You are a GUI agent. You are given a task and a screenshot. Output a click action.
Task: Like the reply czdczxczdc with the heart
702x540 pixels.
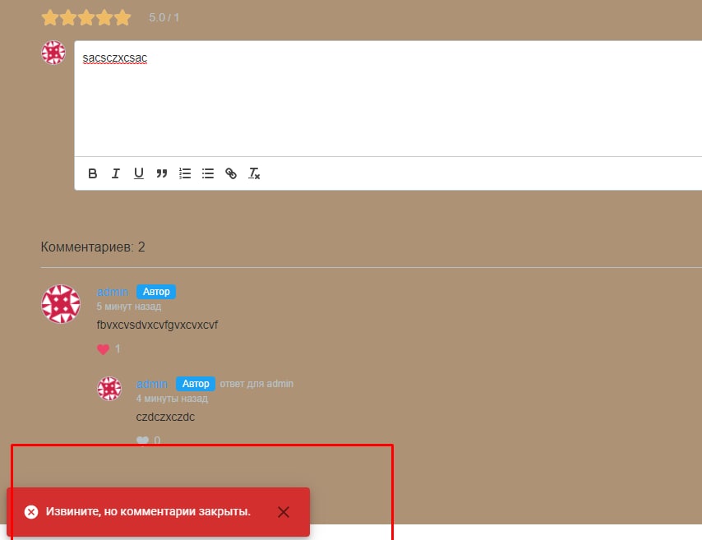click(x=142, y=441)
